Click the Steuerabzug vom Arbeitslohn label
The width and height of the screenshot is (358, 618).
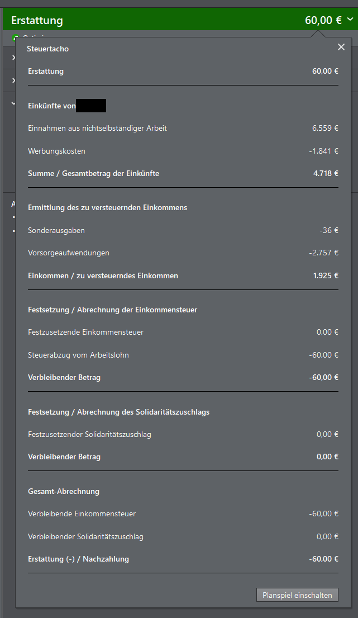(x=82, y=355)
